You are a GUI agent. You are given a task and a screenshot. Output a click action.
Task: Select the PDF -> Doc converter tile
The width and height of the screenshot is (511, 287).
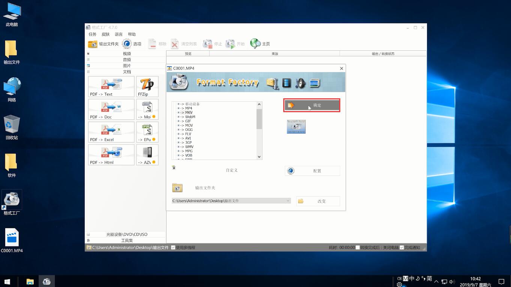[x=111, y=110]
